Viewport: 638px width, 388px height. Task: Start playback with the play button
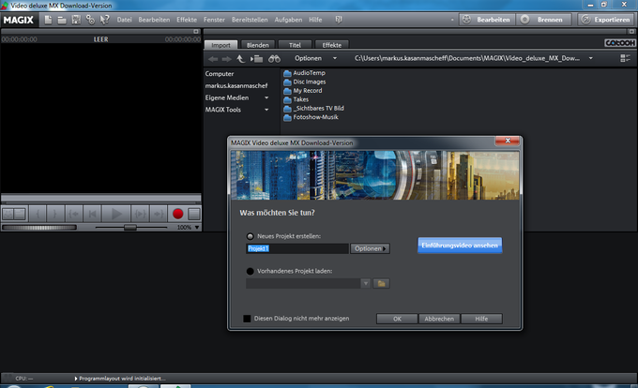pos(116,214)
